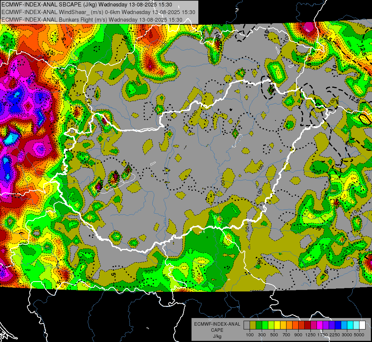
Task: Click the amber swatch after yellow
Action: tap(283, 325)
